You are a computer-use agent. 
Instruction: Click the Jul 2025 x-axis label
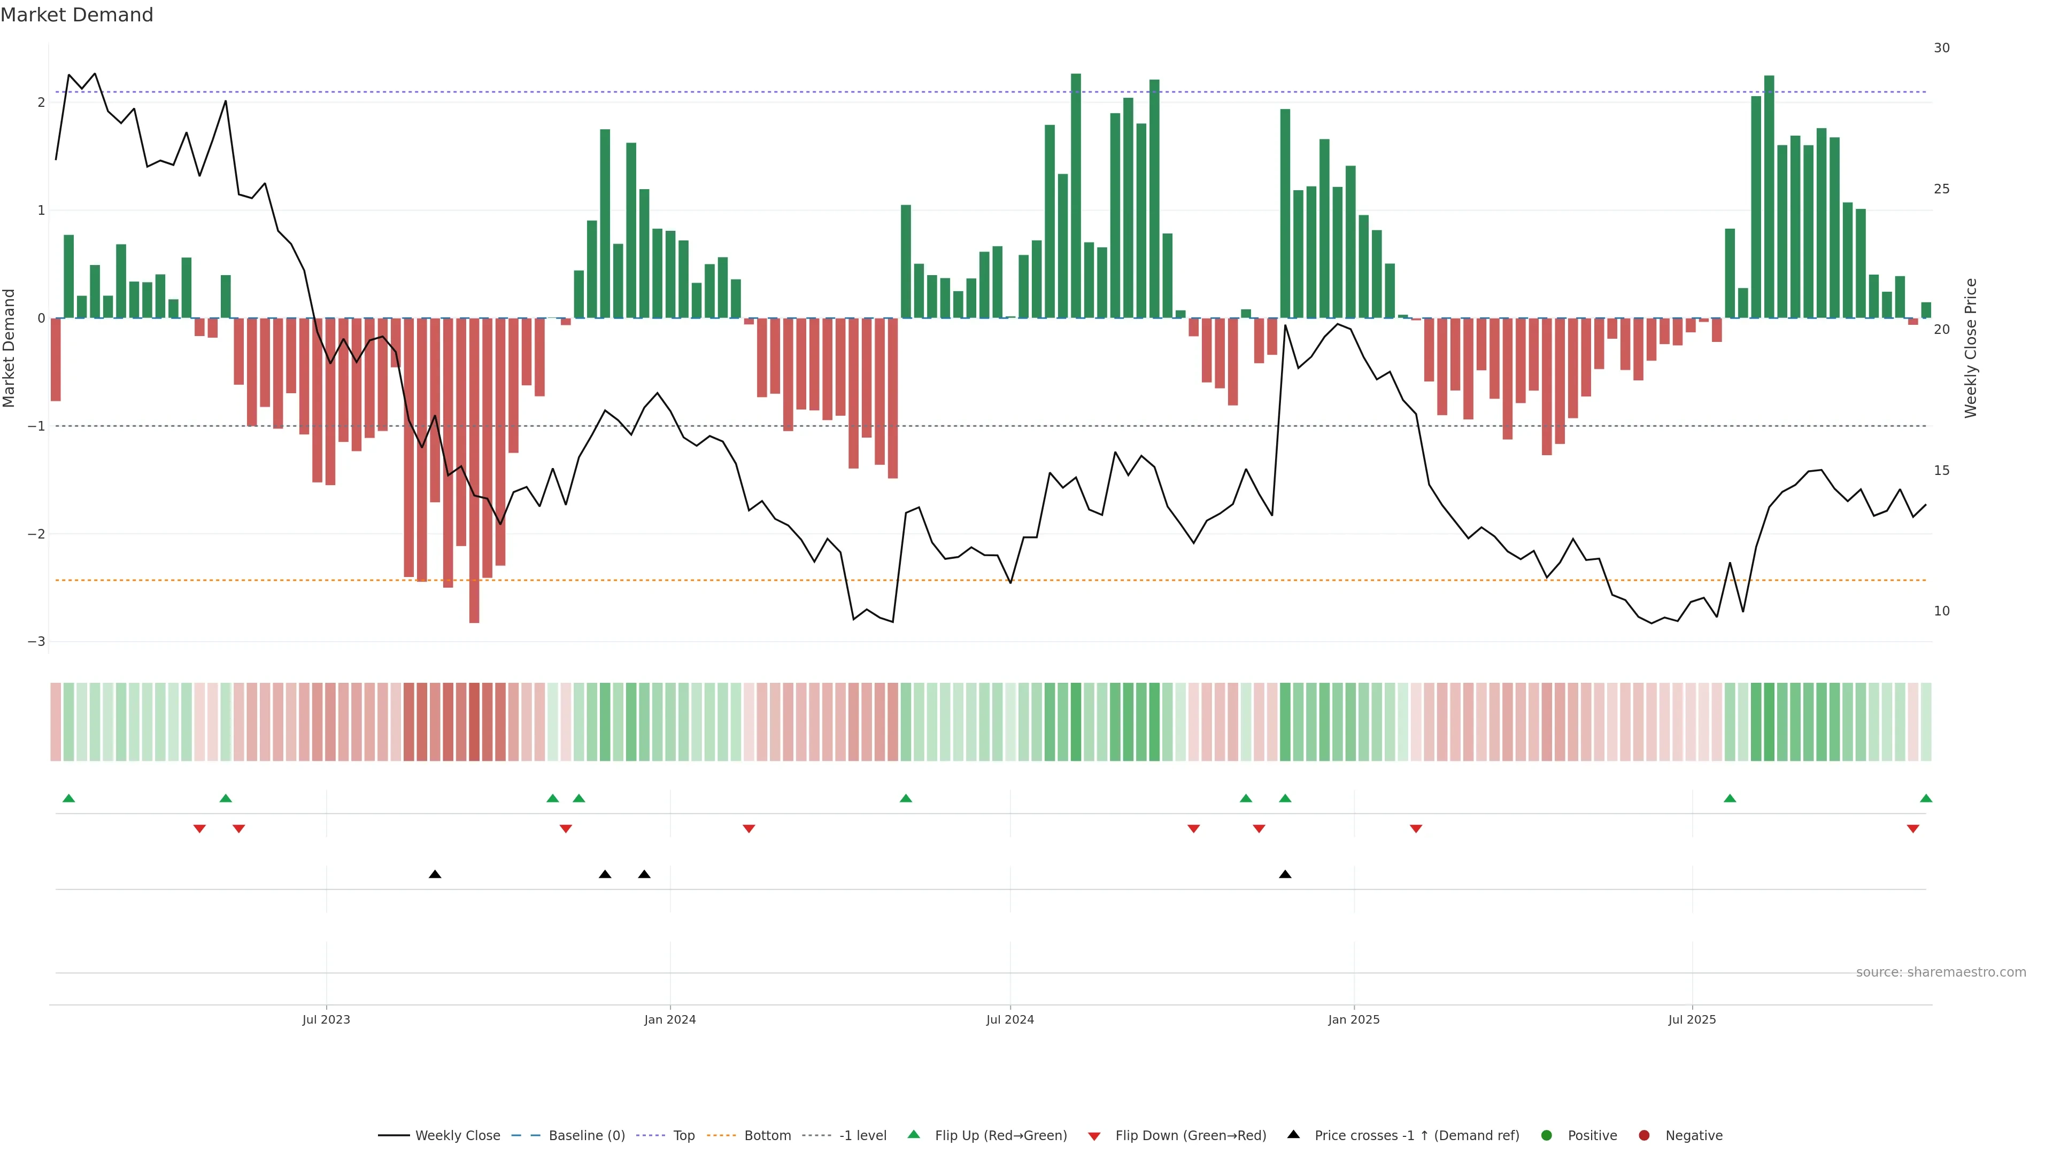click(1692, 1019)
